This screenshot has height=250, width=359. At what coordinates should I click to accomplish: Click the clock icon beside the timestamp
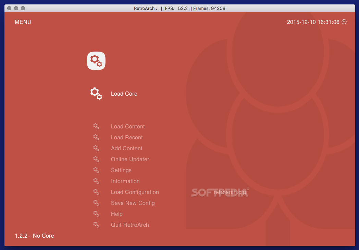[x=344, y=22]
